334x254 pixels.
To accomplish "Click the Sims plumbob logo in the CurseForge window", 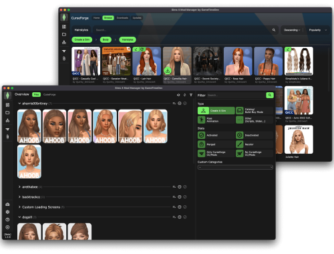I will 64,17.
